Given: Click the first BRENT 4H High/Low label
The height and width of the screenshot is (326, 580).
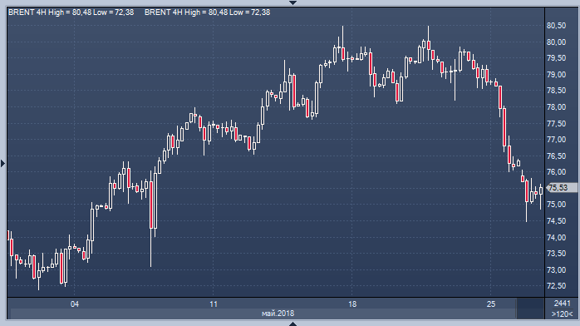Looking at the screenshot, I should point(71,12).
